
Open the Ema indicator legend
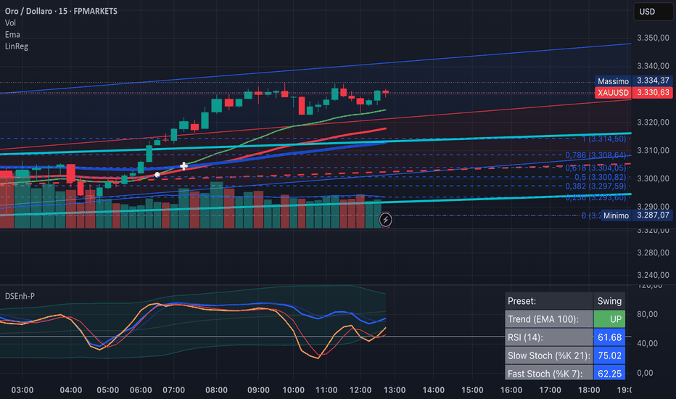click(12, 35)
